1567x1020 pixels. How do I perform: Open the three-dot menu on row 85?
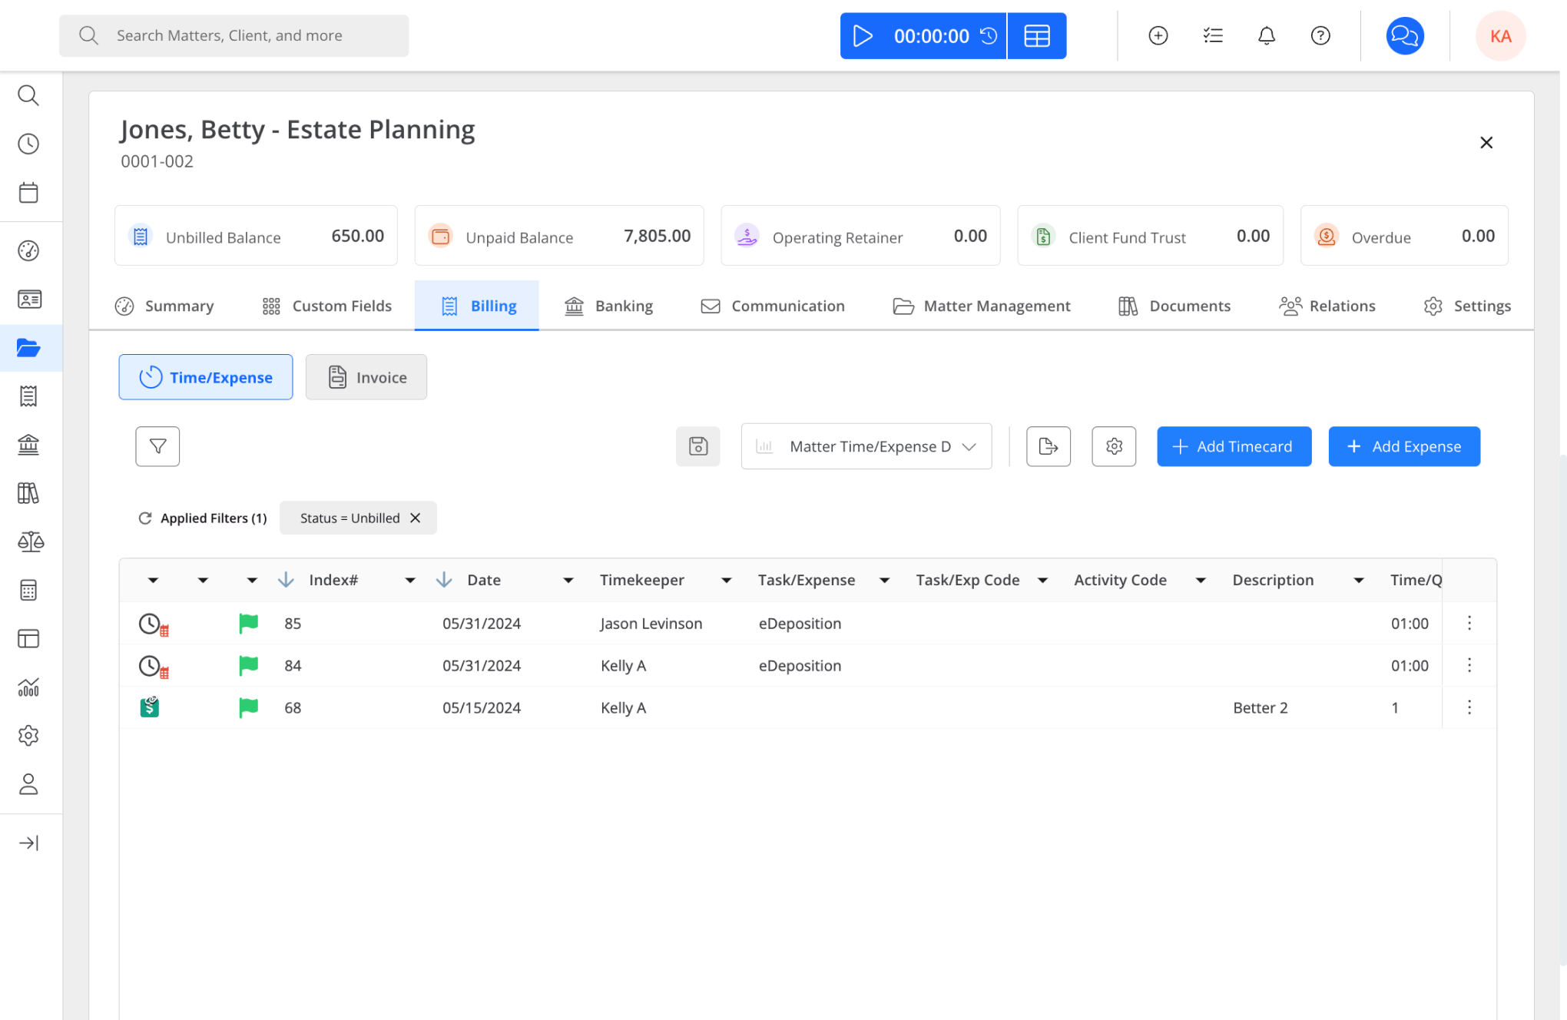click(1469, 623)
